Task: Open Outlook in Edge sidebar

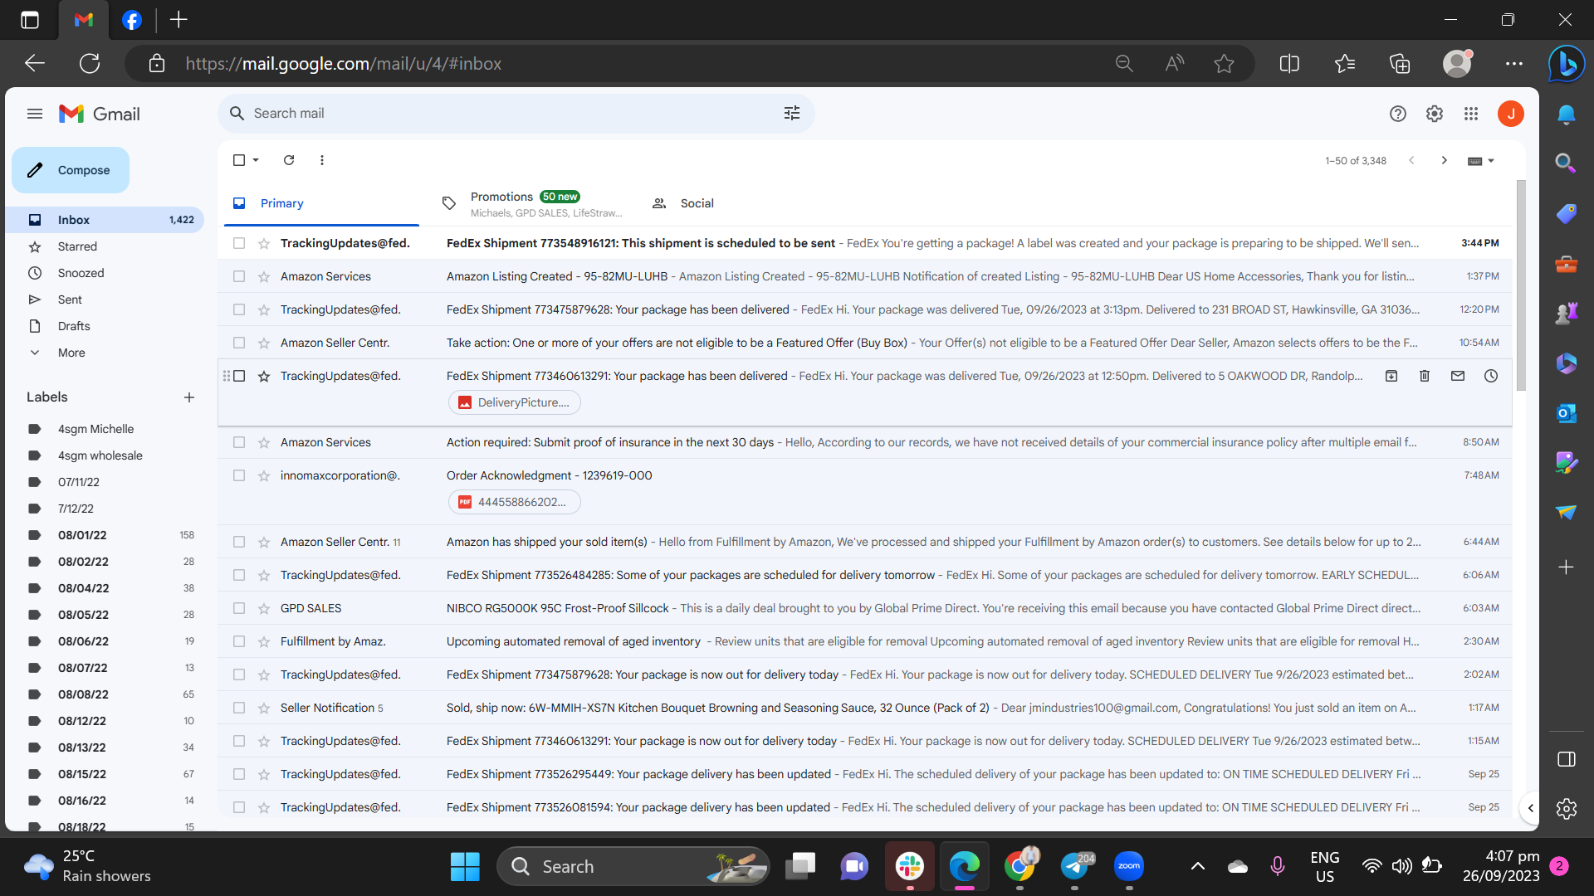Action: pyautogui.click(x=1567, y=413)
